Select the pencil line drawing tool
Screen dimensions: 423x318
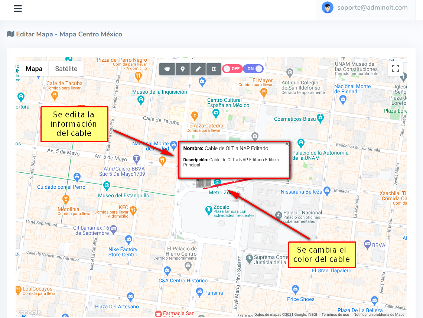(198, 69)
